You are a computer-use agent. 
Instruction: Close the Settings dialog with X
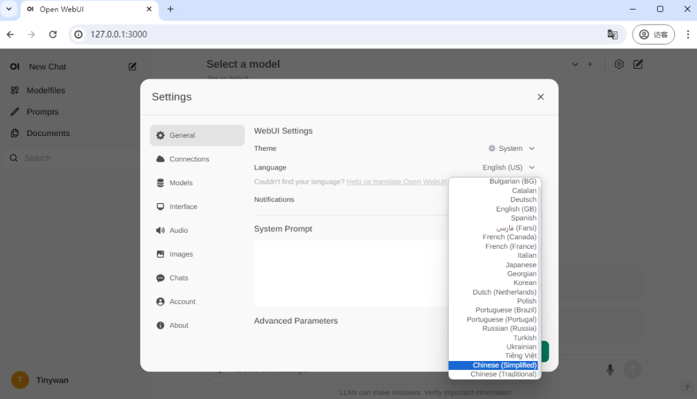click(x=540, y=97)
